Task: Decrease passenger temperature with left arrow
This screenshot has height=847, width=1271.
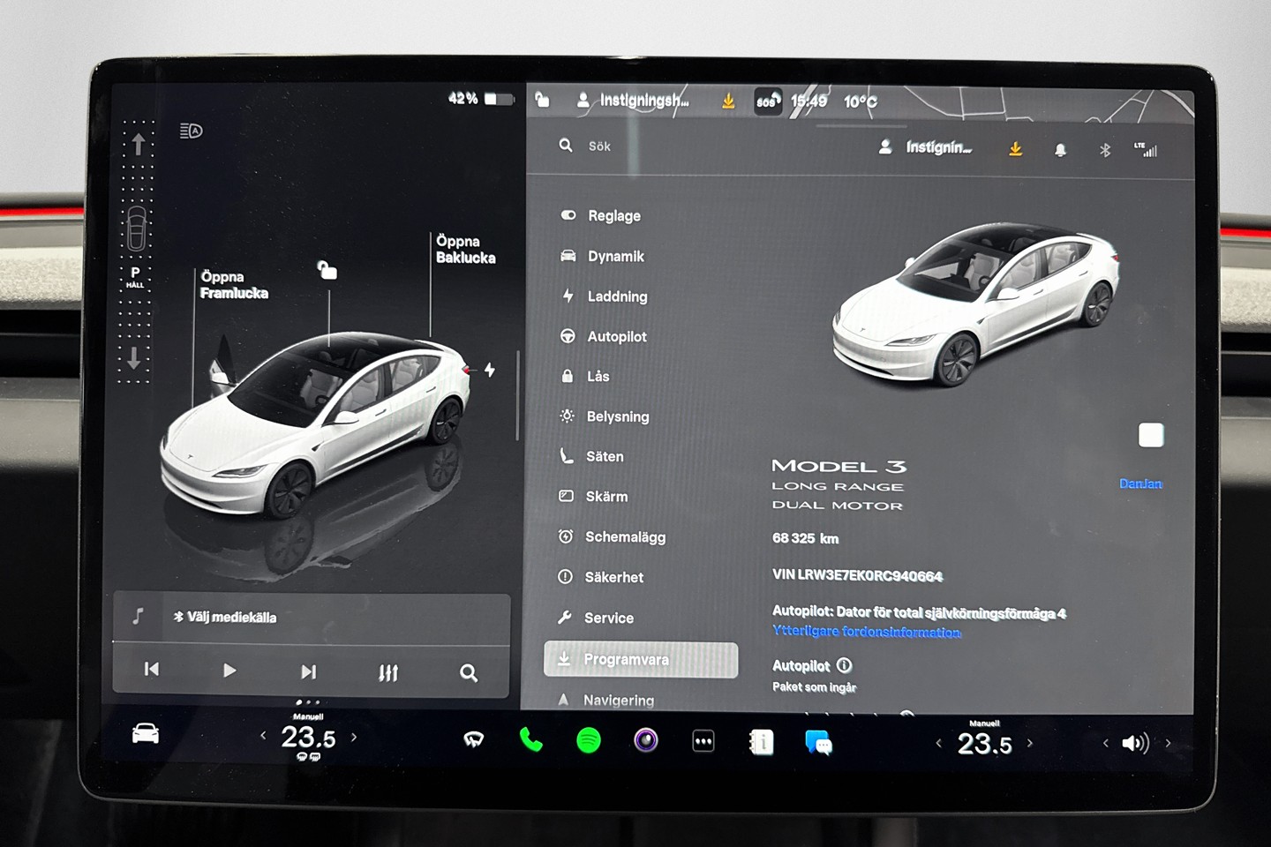Action: pyautogui.click(x=938, y=743)
